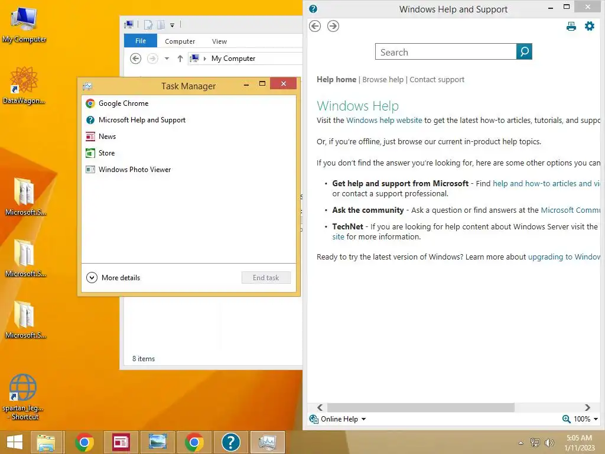Show hidden tray icons arrow
Viewport: 605px width, 454px height.
click(521, 443)
